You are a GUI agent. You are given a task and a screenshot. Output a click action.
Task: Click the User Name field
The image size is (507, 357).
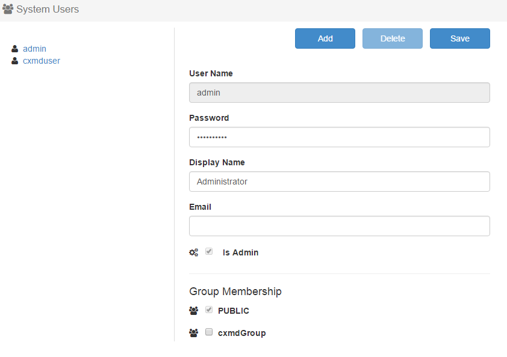pos(339,93)
